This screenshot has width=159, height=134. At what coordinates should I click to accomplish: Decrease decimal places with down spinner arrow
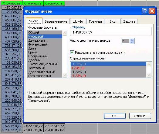click(x=132, y=42)
